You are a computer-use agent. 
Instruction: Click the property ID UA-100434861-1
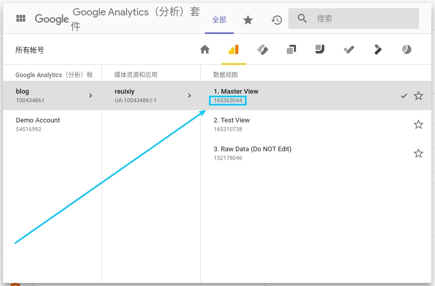click(x=136, y=100)
